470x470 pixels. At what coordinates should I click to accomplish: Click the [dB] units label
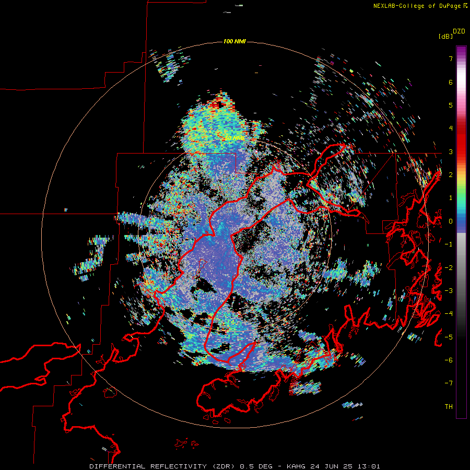(x=445, y=36)
